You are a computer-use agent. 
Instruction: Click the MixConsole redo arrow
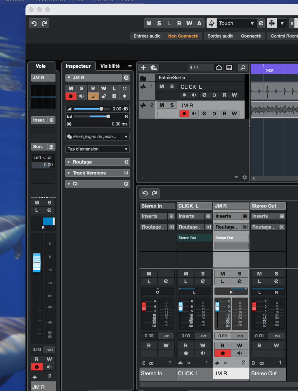pos(155,193)
